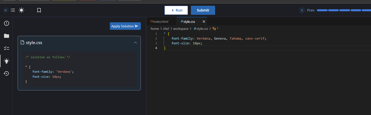Open the files folder sidebar icon
371x115 pixels.
pyautogui.click(x=7, y=36)
